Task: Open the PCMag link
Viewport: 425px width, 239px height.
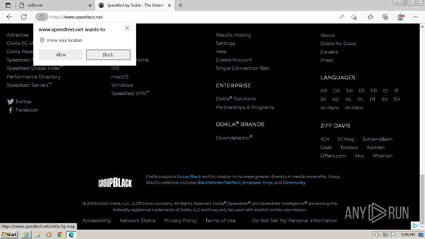Action: pos(346,139)
